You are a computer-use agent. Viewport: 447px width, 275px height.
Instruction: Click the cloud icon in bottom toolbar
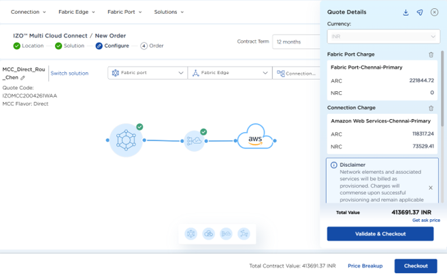pos(208,234)
